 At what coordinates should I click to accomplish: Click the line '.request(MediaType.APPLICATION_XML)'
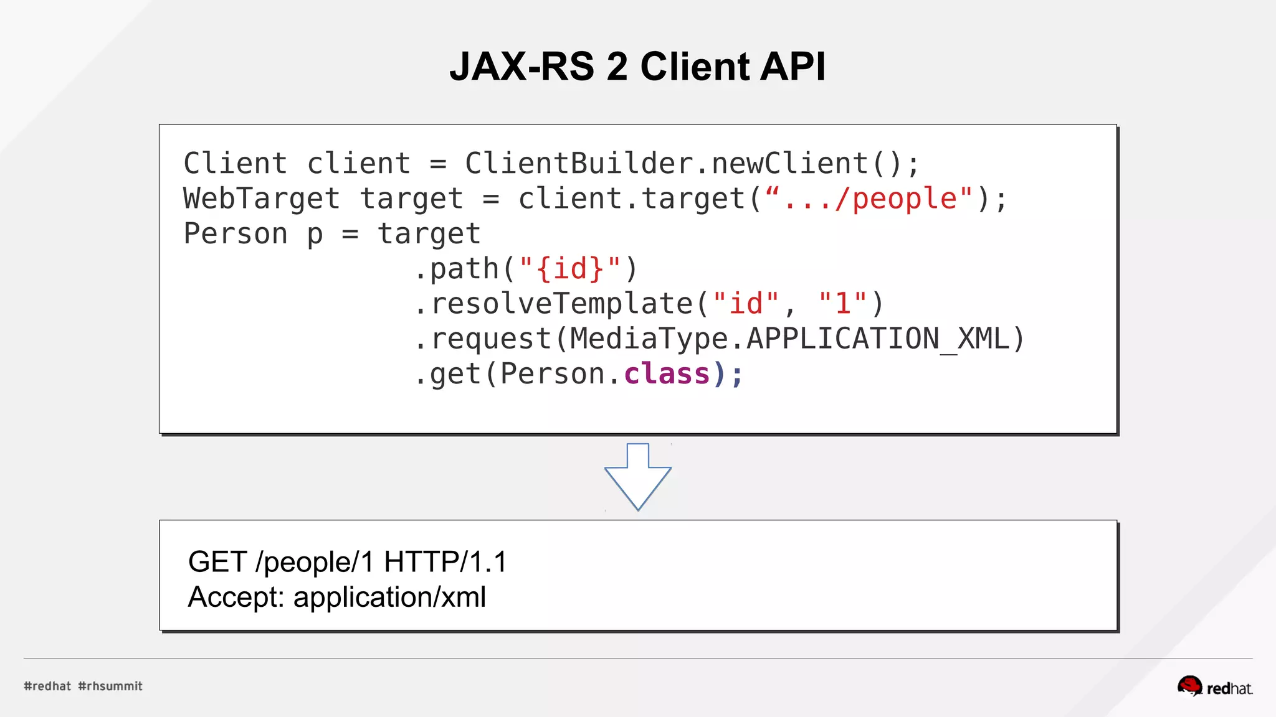coord(720,339)
